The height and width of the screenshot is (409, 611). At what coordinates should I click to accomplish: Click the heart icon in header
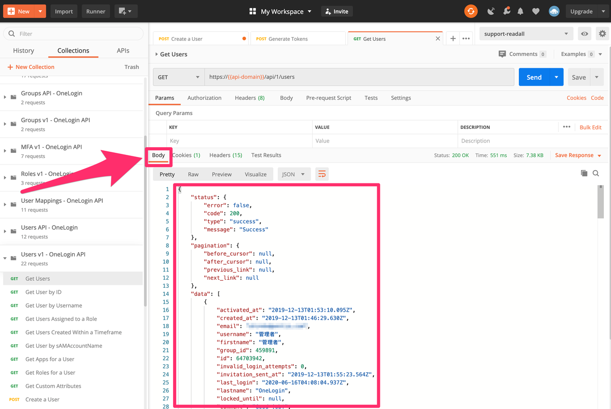536,11
